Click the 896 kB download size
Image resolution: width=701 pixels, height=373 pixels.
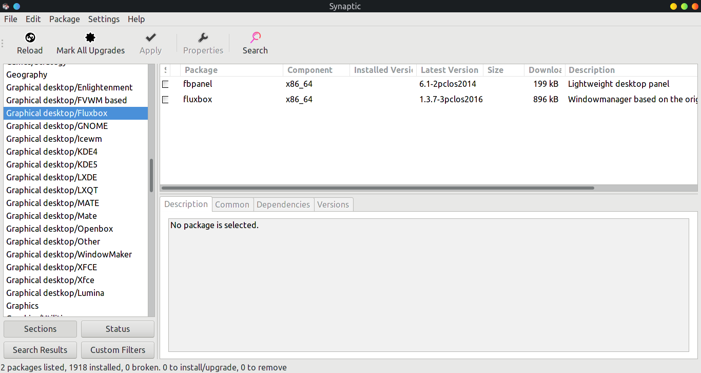(x=546, y=99)
